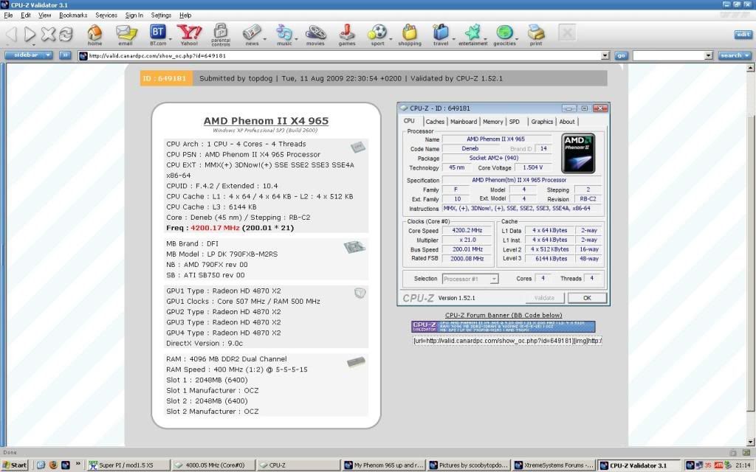Open the geocities globe icon
This screenshot has height=472, width=756.
pyautogui.click(x=505, y=35)
